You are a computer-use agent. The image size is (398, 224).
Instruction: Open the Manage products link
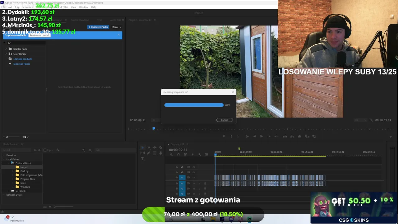(x=23, y=59)
